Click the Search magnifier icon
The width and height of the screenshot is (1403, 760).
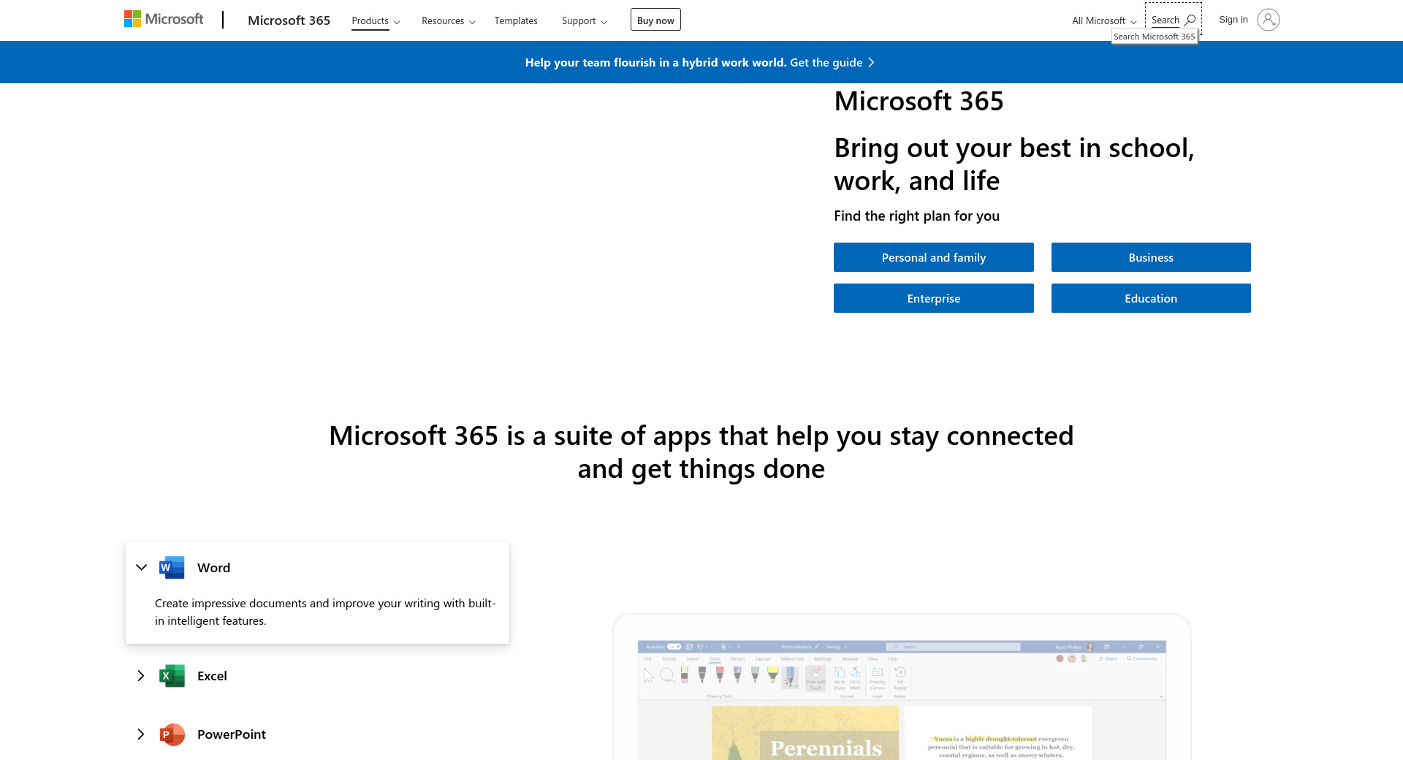1190,20
